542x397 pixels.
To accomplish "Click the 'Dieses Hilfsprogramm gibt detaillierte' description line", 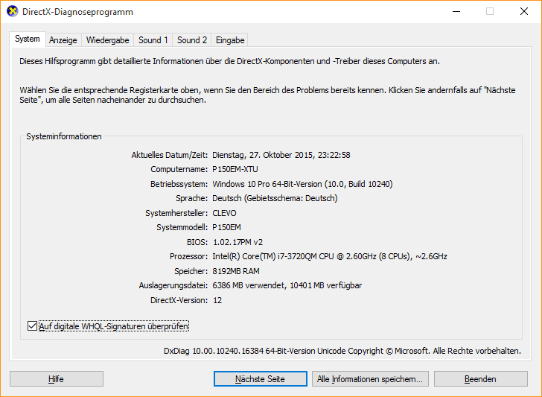I will 229,61.
